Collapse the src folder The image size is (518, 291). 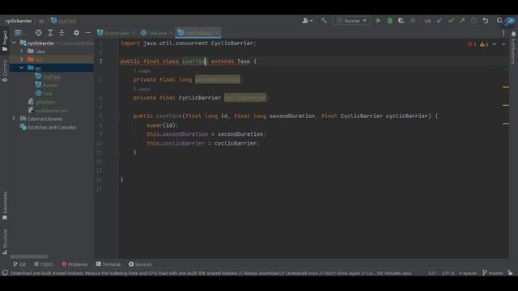[22, 68]
